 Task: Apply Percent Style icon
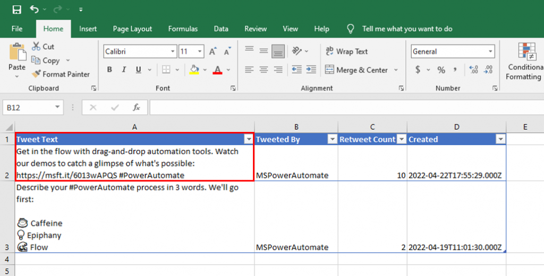point(441,70)
